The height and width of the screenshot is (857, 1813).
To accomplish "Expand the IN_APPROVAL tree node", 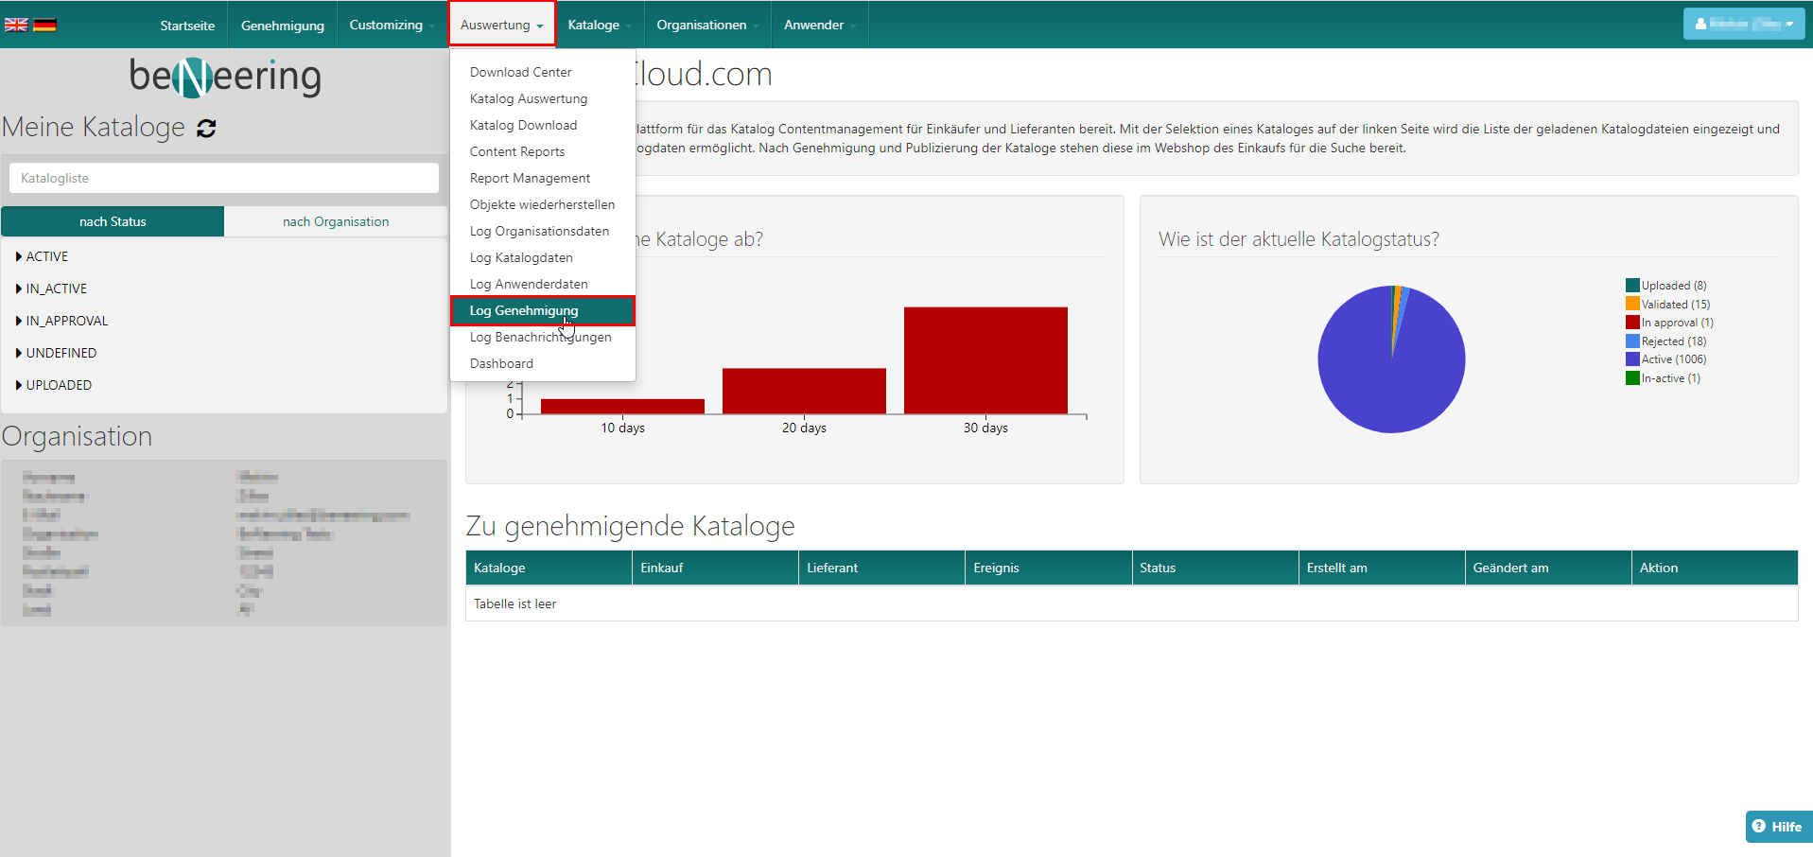I will (x=19, y=321).
